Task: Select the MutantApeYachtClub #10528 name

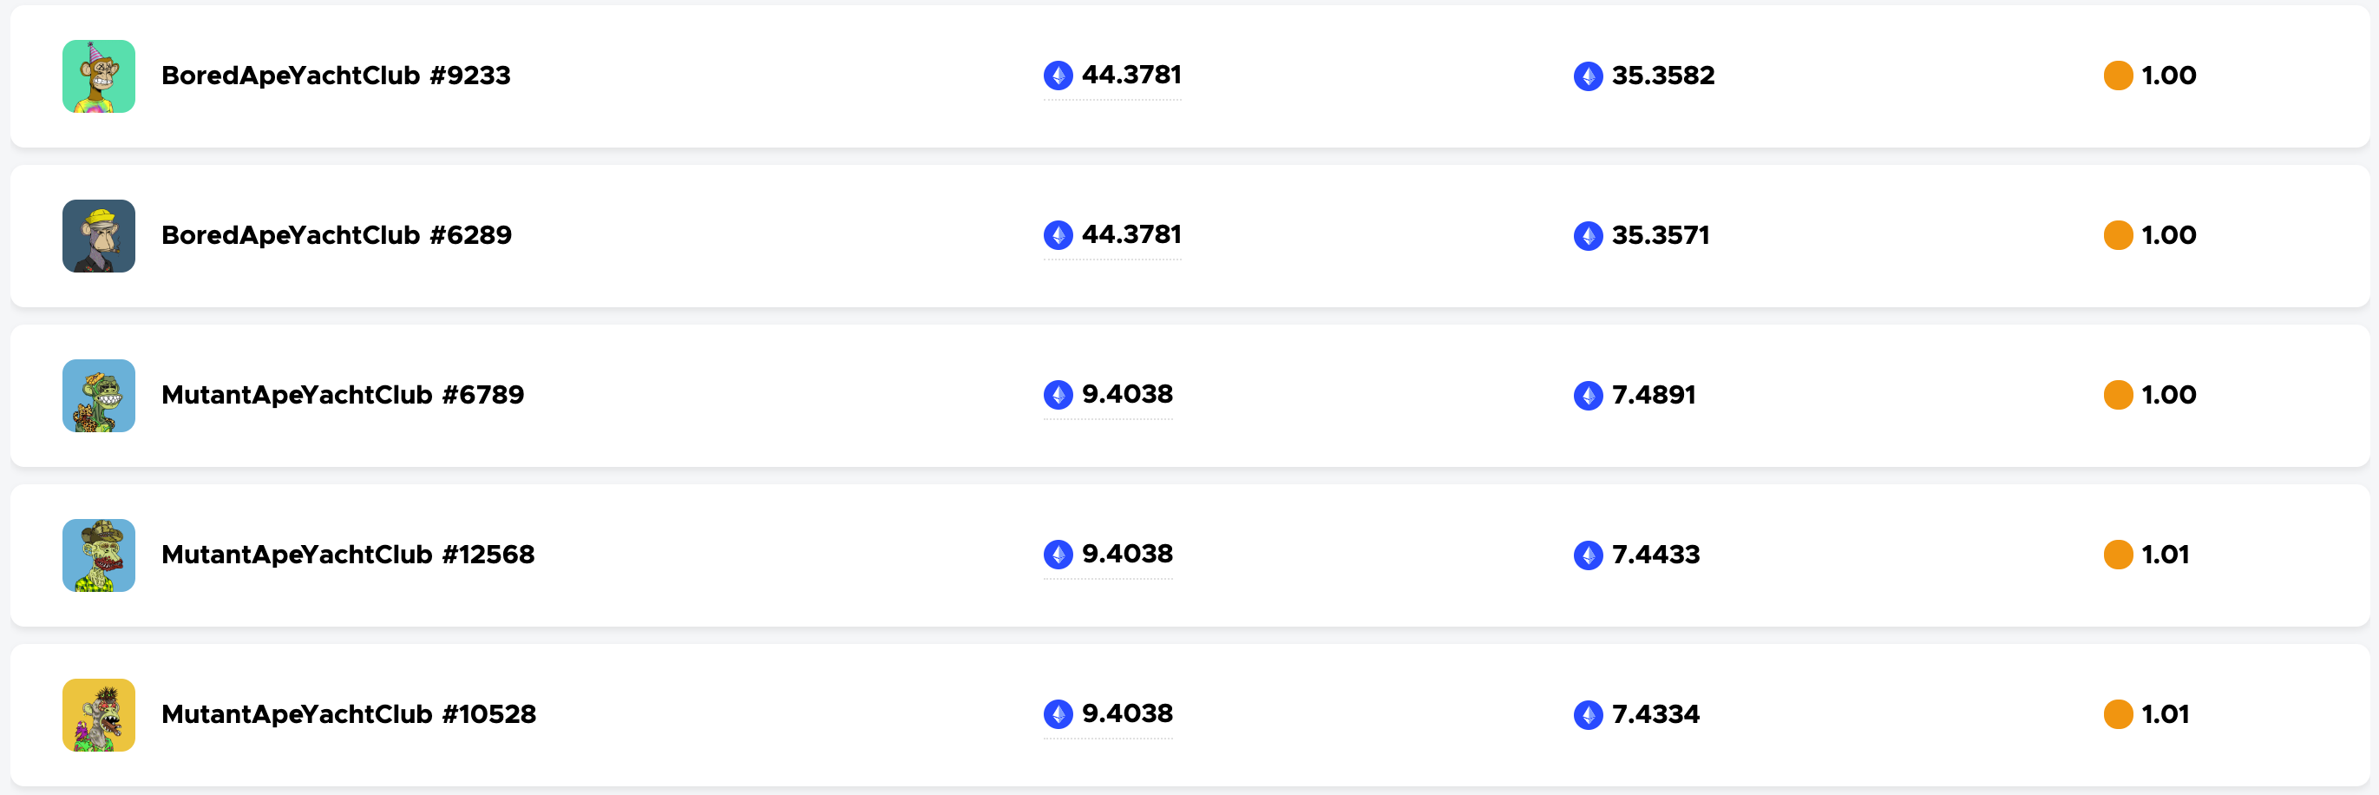Action: point(348,714)
